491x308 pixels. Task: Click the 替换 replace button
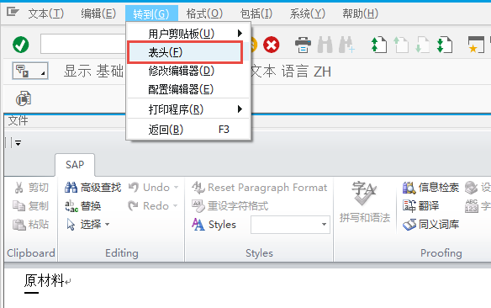click(x=82, y=206)
